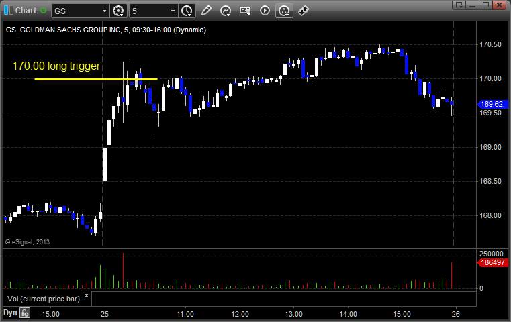Expand the GS symbol dropdown arrow
Image resolution: width=511 pixels, height=322 pixels.
[104, 11]
